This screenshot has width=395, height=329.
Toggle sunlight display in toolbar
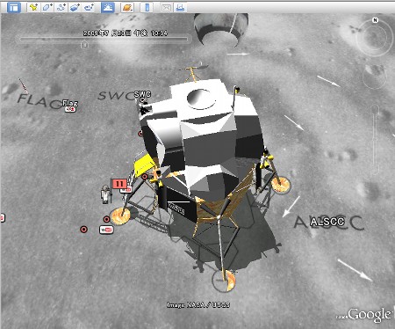click(108, 7)
